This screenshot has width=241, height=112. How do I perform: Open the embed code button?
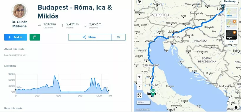[118, 37]
